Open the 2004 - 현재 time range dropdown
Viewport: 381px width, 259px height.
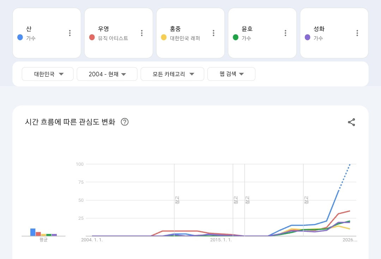(107, 74)
